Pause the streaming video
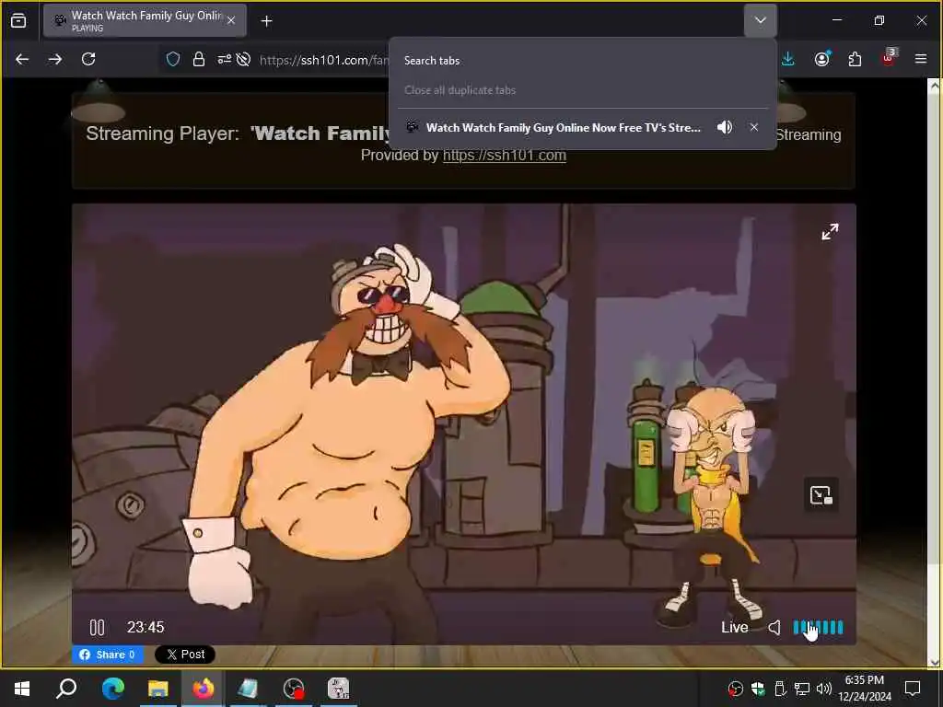This screenshot has height=707, width=943. (x=97, y=627)
